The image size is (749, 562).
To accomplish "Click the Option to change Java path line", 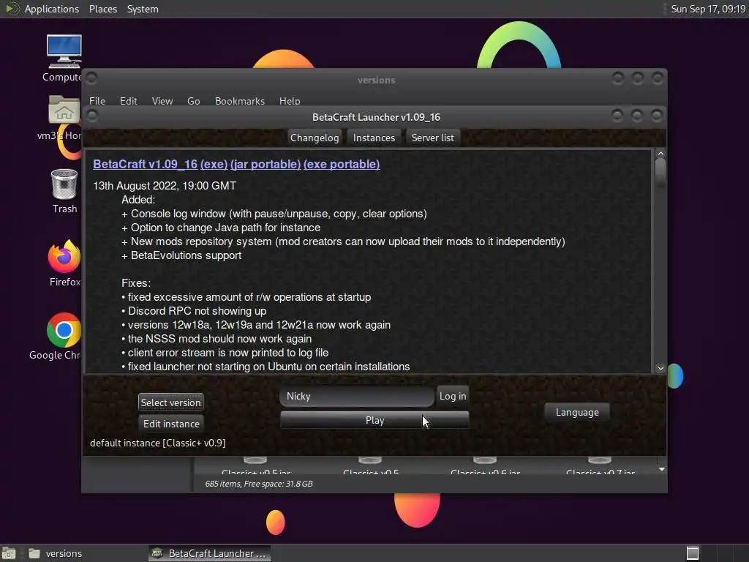I will point(221,228).
